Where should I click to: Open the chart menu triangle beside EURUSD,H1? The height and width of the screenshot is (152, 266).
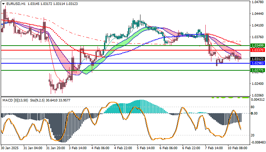3,4
